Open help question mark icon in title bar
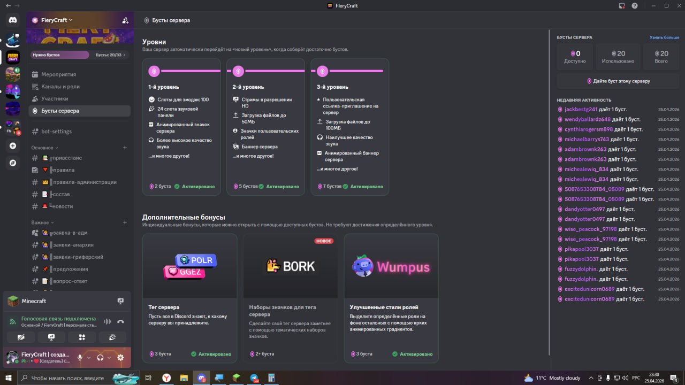This screenshot has height=385, width=685. click(635, 5)
